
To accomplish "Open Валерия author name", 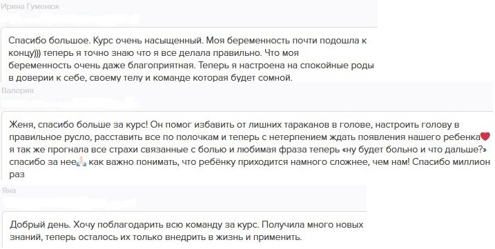I will click(18, 90).
